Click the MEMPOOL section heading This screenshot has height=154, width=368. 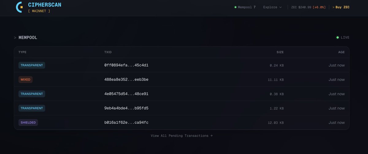(28, 38)
